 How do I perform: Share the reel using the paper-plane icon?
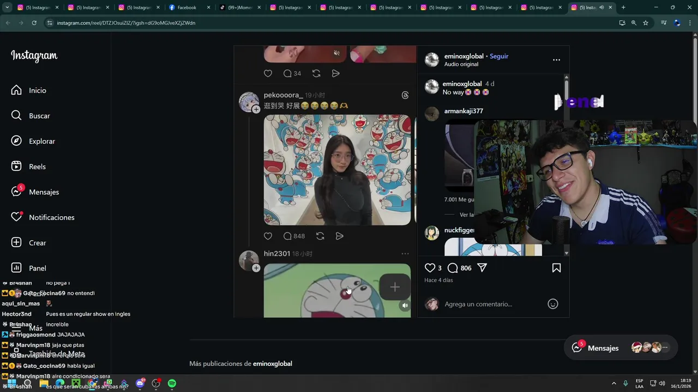coord(482,268)
